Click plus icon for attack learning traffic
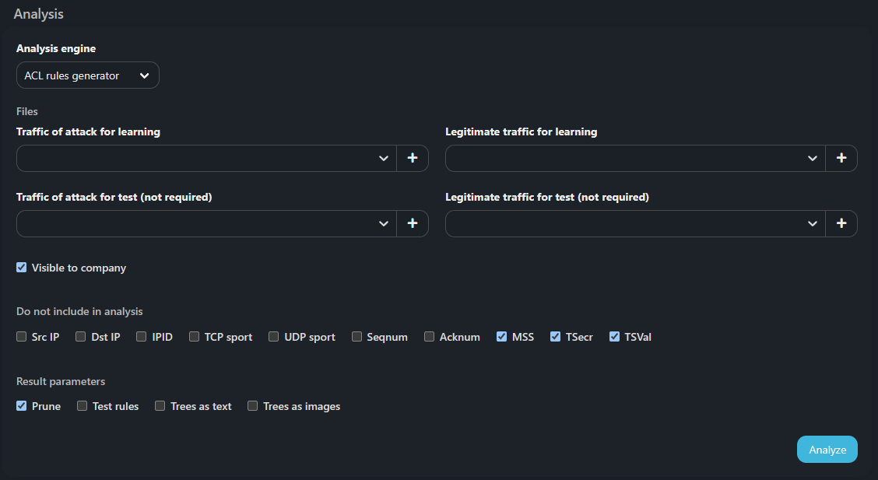This screenshot has width=878, height=480. coord(413,158)
